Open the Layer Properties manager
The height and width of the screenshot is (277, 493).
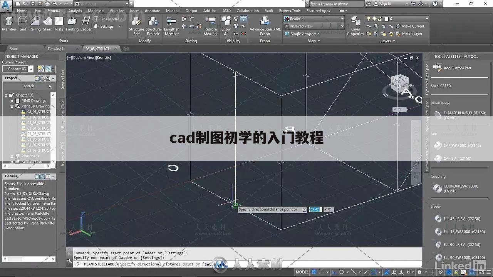[355, 26]
